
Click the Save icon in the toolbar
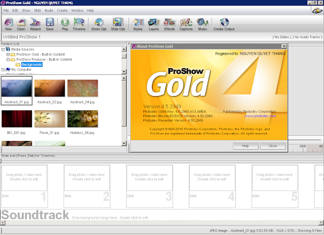pos(50,23)
